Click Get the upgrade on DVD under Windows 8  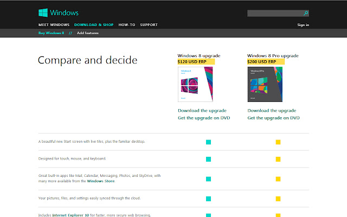coord(204,118)
